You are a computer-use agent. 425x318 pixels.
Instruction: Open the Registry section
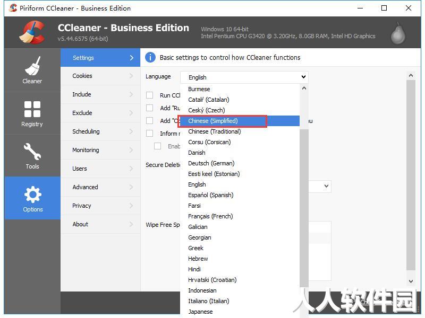[x=32, y=113]
